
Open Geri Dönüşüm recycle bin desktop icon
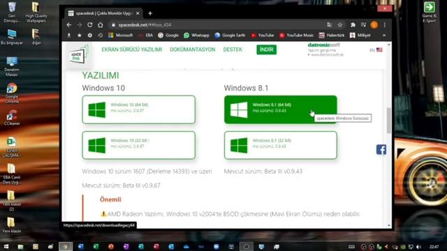click(12, 13)
